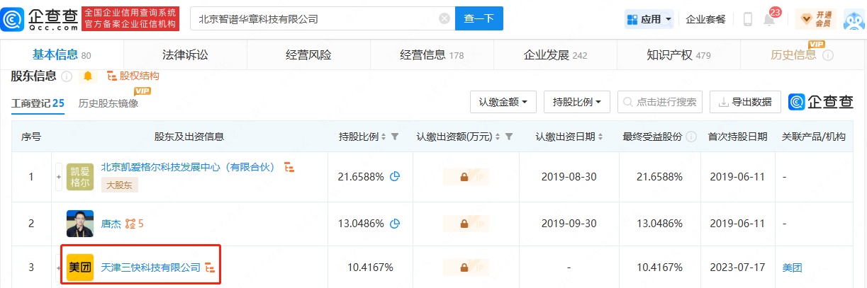Open equity structure icon beside 天津三快科技有限公司
Image resolution: width=867 pixels, height=288 pixels.
(210, 267)
